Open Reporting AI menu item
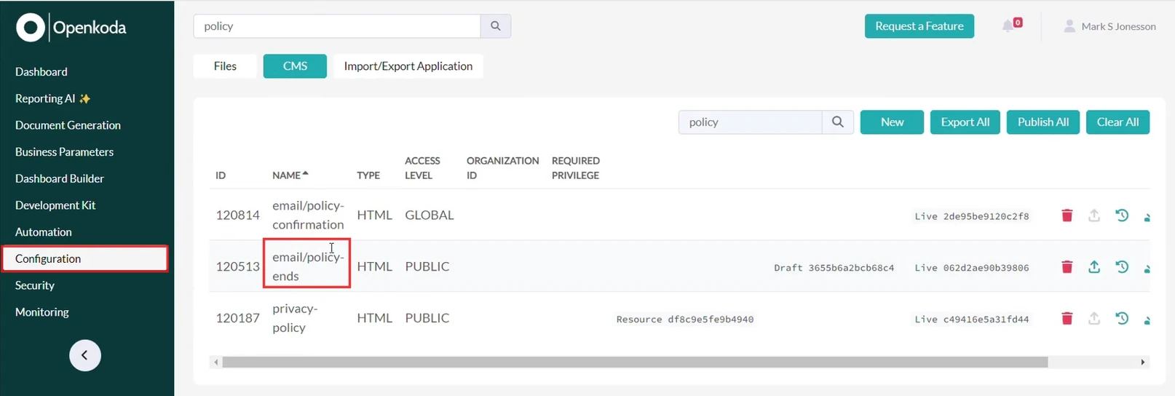Viewport: 1175px width, 396px height. [52, 99]
